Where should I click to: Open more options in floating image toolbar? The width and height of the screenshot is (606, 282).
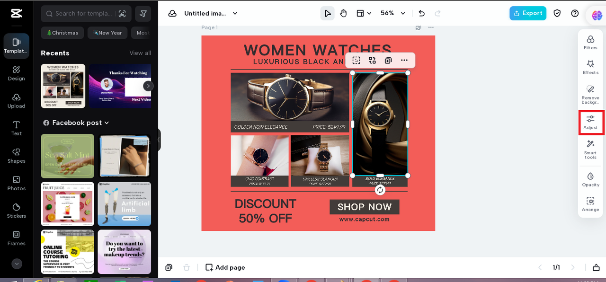(x=404, y=60)
